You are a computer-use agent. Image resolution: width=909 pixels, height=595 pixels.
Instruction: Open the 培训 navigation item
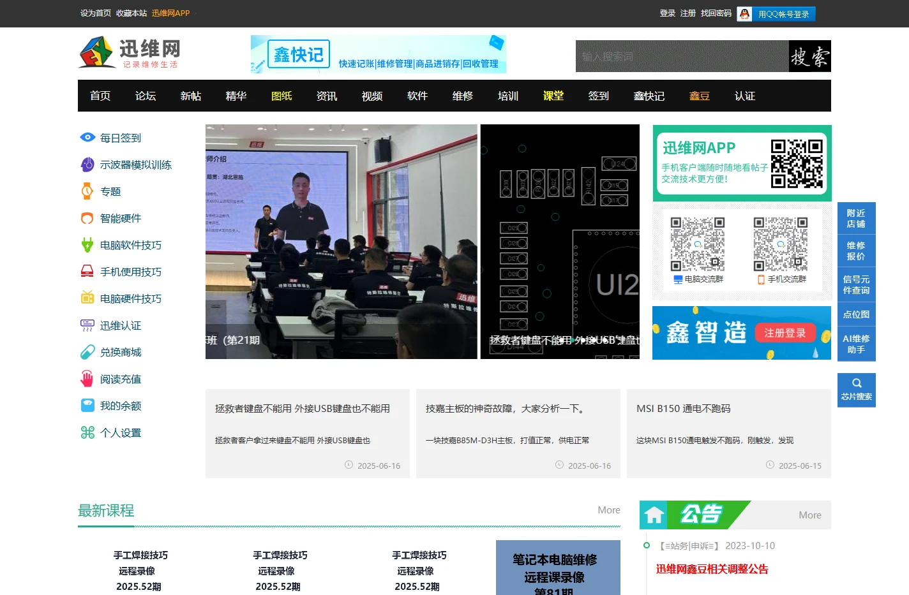[x=508, y=96]
